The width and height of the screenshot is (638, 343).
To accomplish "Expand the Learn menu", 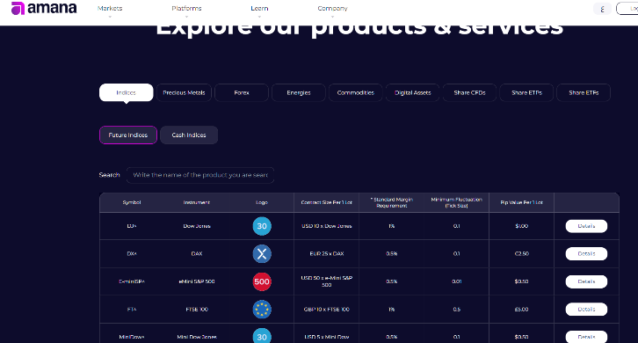I will coord(259,9).
